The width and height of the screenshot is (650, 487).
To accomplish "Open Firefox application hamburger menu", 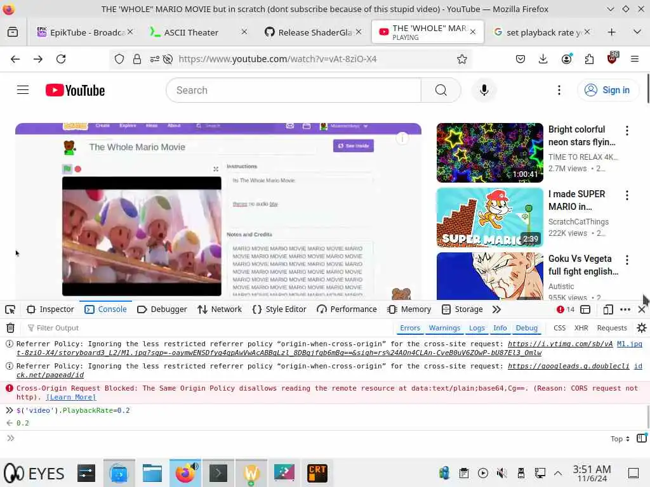I will (x=635, y=59).
